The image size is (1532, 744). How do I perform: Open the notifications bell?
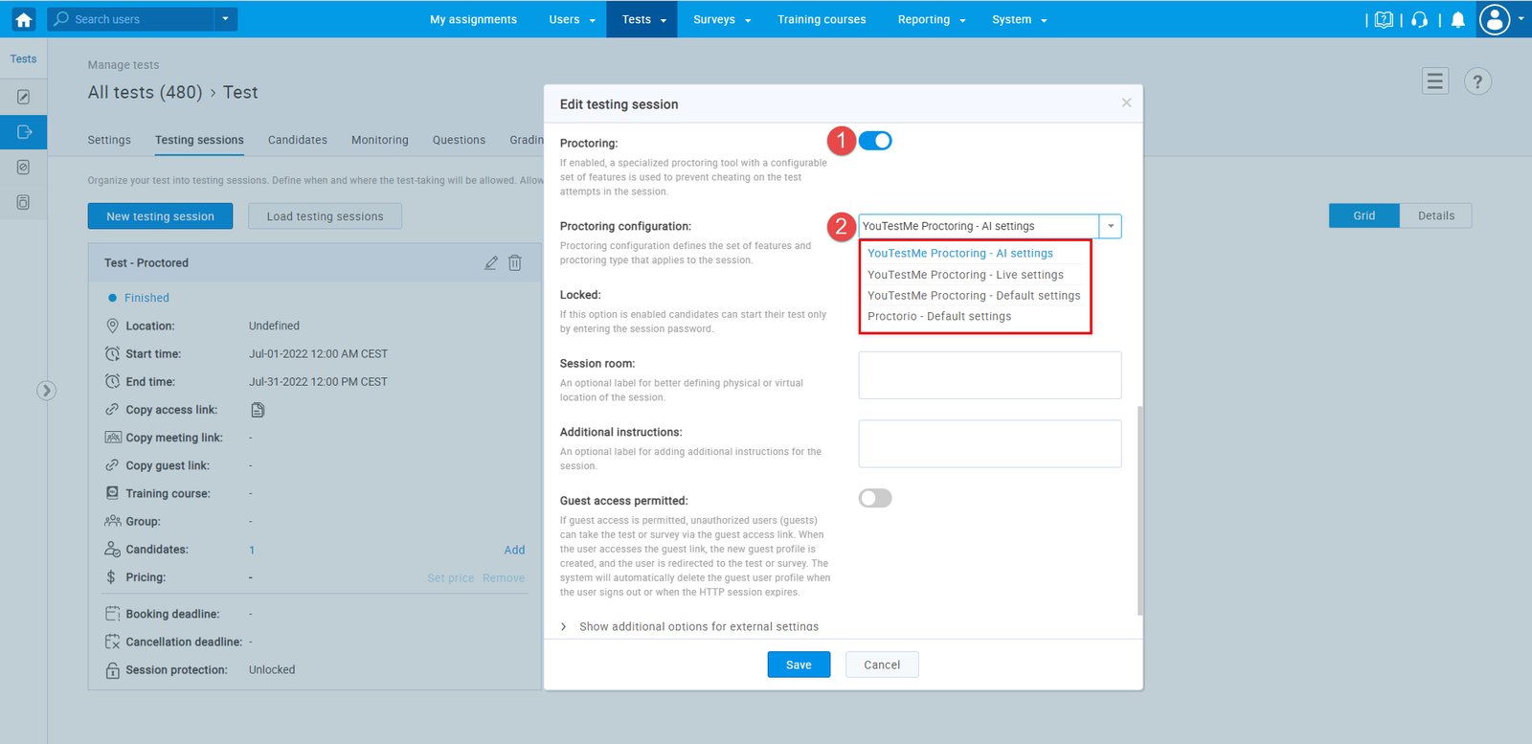1457,20
